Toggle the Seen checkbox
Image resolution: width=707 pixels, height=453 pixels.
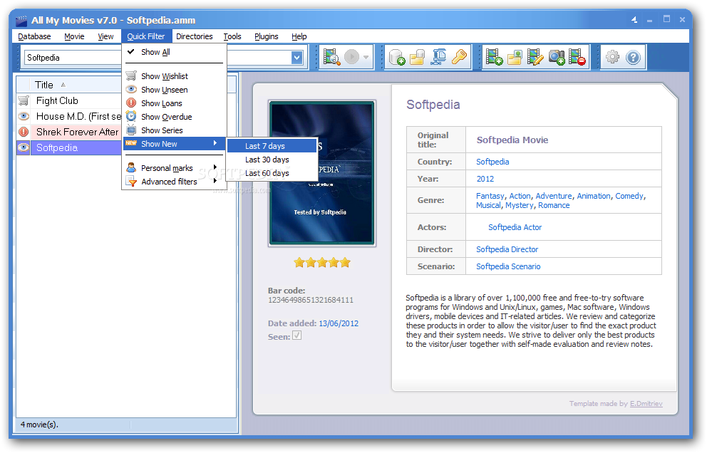pos(296,335)
